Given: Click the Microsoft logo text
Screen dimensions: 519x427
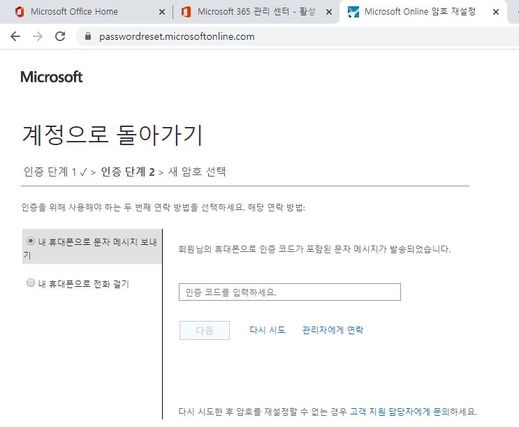Looking at the screenshot, I should click(x=51, y=77).
